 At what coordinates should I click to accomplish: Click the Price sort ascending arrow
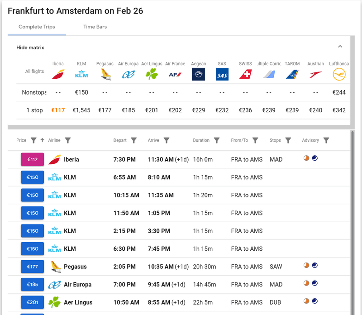click(x=42, y=140)
